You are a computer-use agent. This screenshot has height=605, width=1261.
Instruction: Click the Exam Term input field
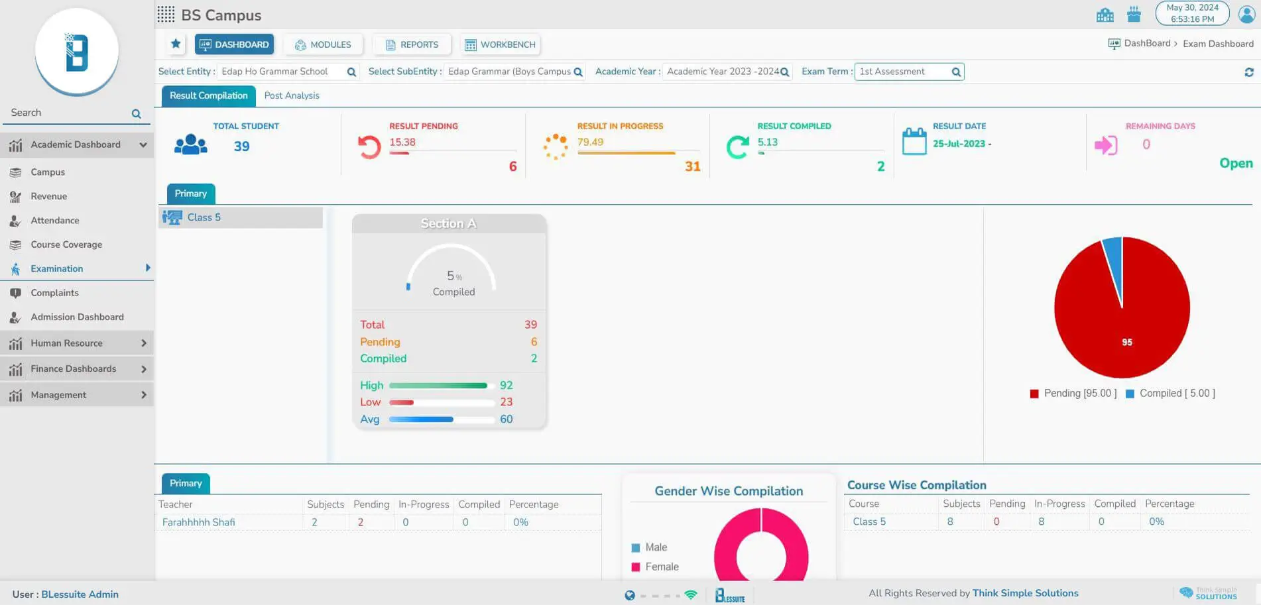pos(902,72)
